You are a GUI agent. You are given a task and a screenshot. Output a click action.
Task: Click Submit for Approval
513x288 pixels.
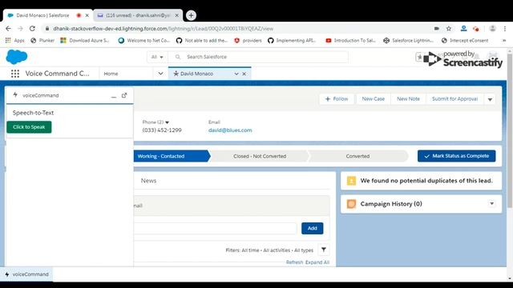[x=454, y=99]
